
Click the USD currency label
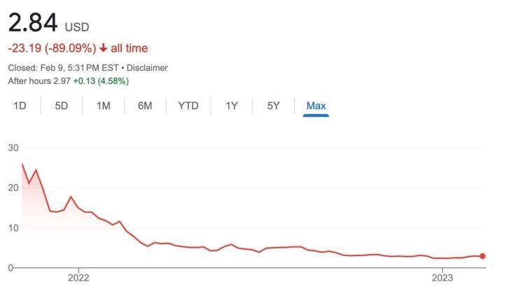77,28
